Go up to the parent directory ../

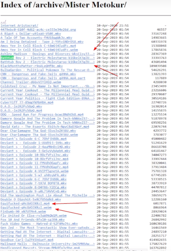3,21
